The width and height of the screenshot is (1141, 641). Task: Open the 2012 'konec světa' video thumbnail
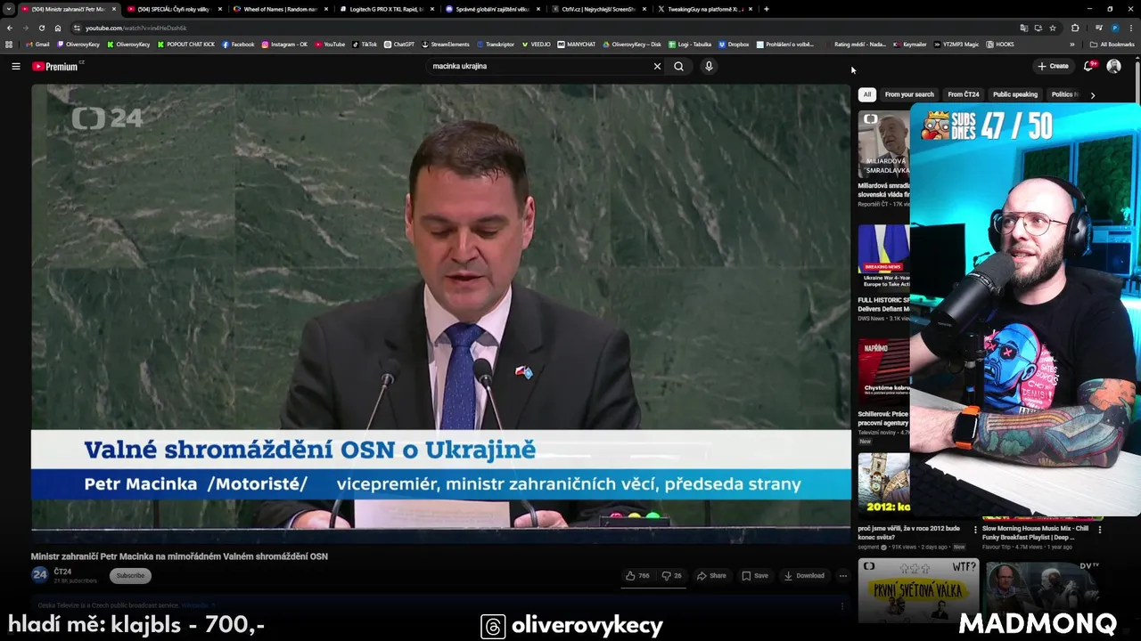click(x=883, y=483)
